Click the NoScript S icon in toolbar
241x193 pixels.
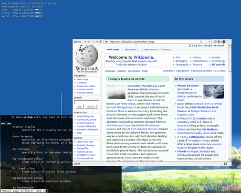point(218,42)
